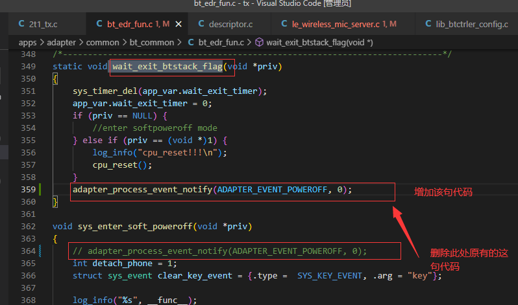The image size is (518, 305).
Task: Open the 'common' breadcrumb folder
Action: [103, 43]
